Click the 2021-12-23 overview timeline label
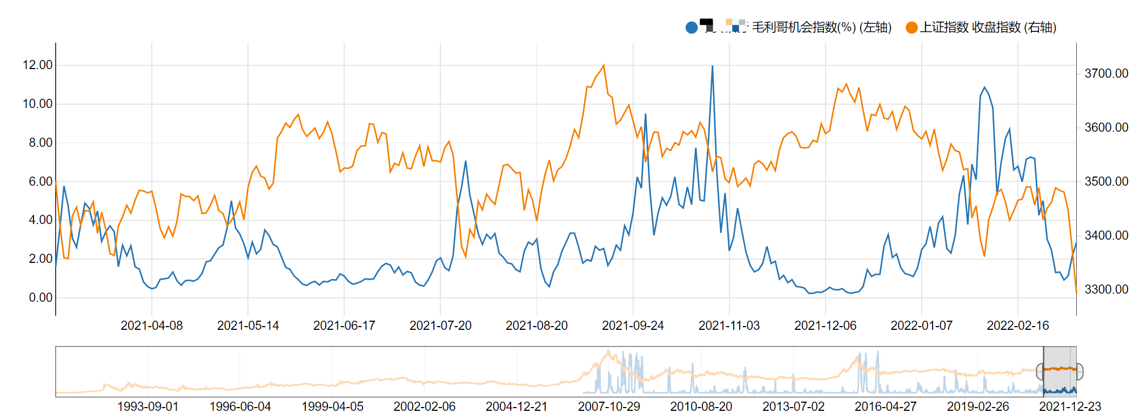The image size is (1140, 420). pyautogui.click(x=1070, y=407)
